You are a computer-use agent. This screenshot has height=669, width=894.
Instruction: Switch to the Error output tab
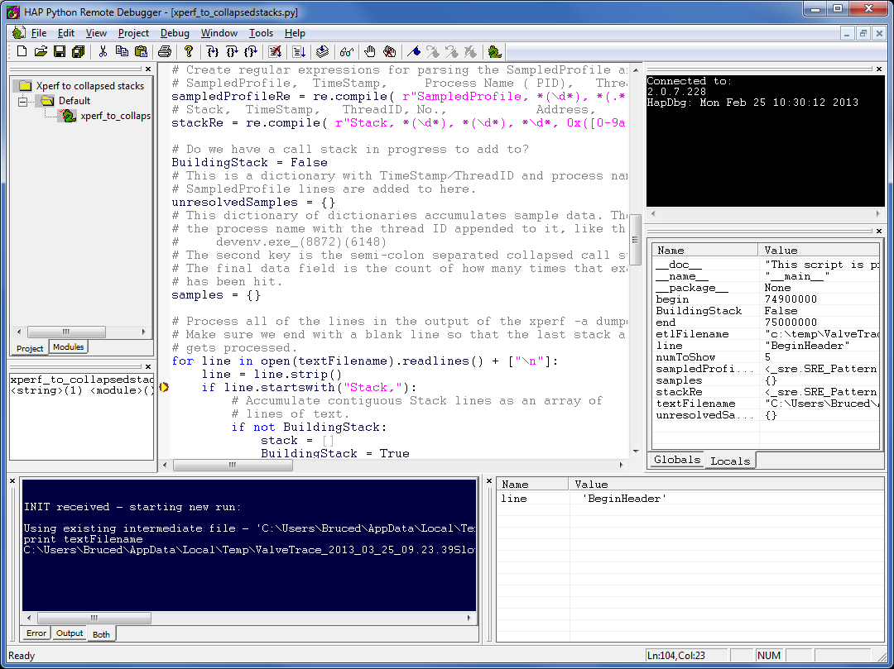coord(36,633)
